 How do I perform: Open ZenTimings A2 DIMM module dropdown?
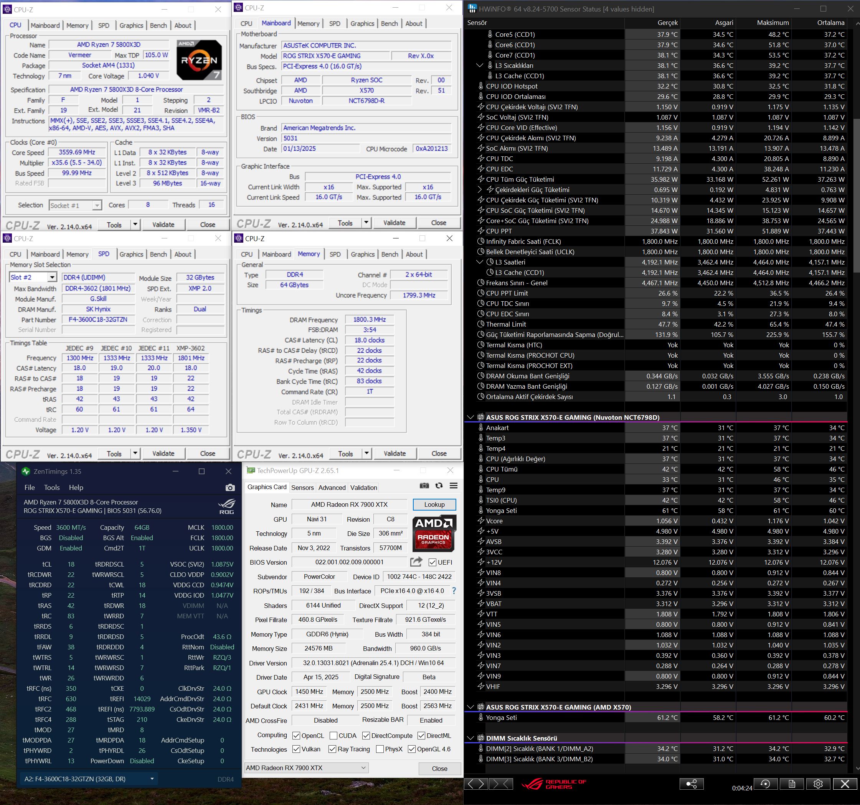click(x=89, y=779)
